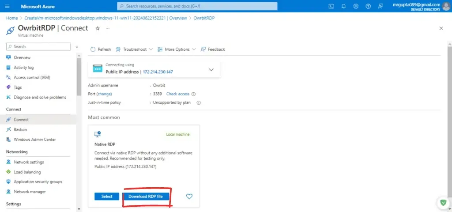Open the notifications bell

[x=343, y=6]
